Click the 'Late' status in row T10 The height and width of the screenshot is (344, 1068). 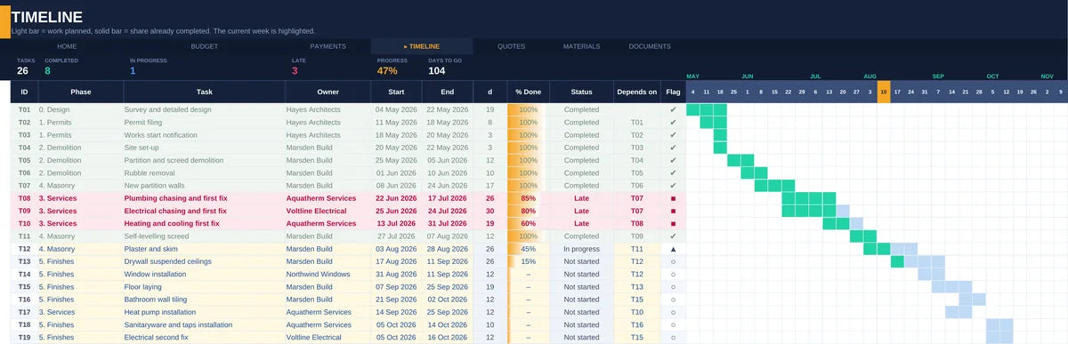pos(581,224)
